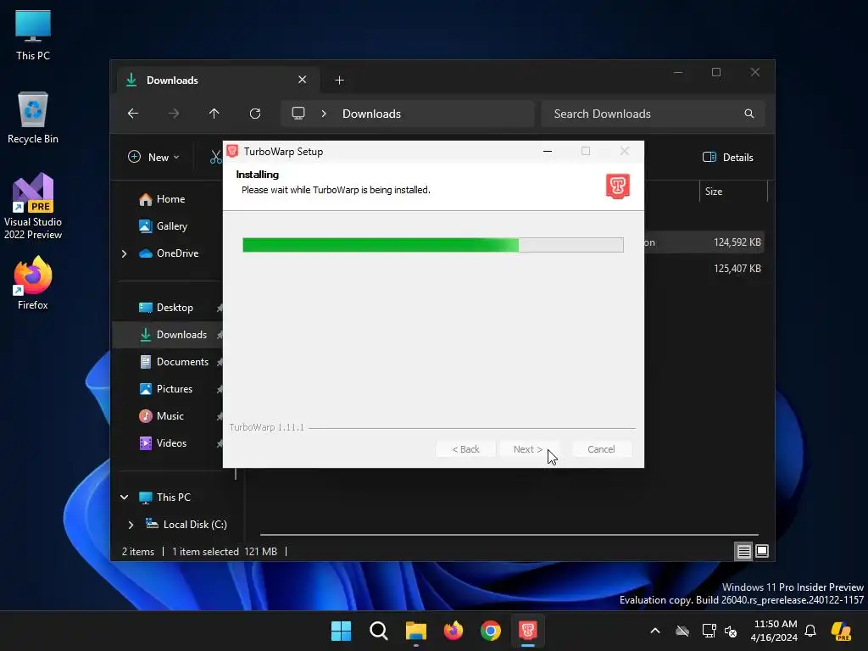
Task: Launch Chrome from the taskbar
Action: (491, 631)
